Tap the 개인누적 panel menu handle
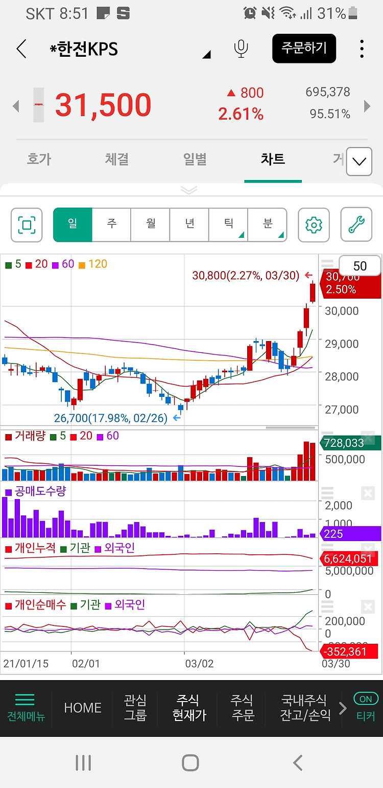Screen dimensions: 383x788 (327, 550)
